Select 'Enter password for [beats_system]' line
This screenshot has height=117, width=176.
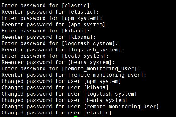pos(55,56)
